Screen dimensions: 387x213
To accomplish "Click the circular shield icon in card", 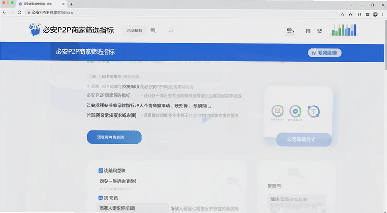I will pyautogui.click(x=296, y=111).
